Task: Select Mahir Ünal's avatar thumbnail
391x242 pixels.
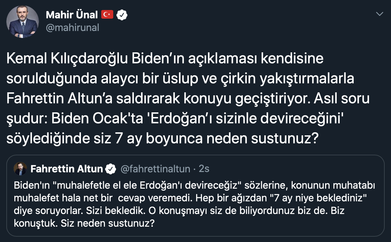Action: coord(22,21)
